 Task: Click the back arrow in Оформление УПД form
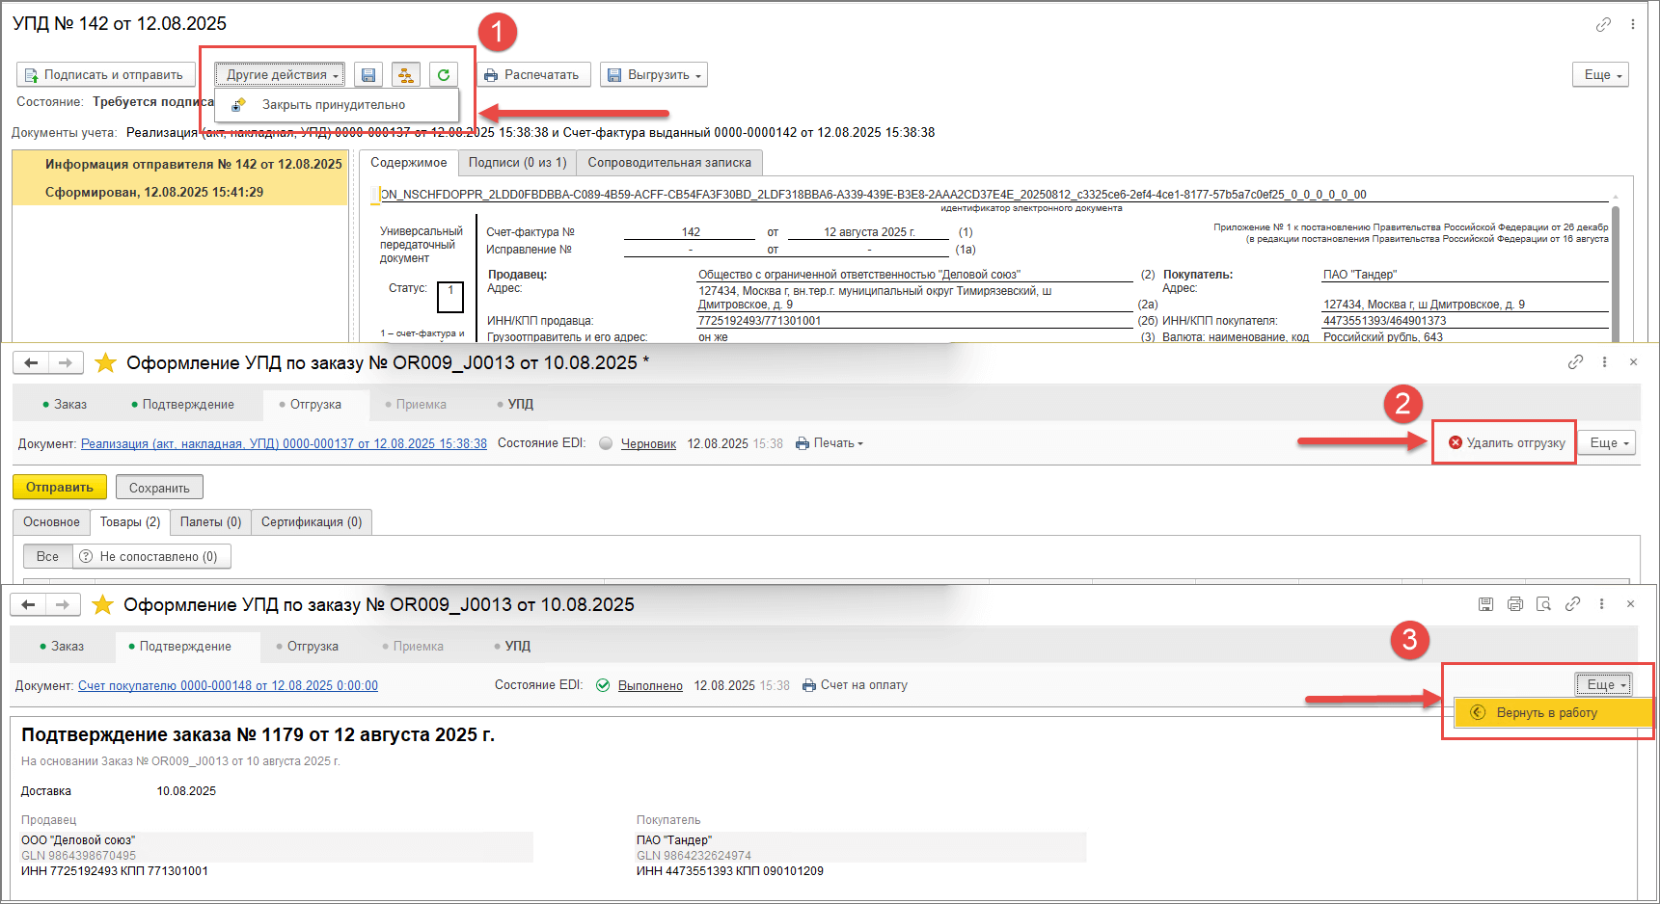[31, 363]
